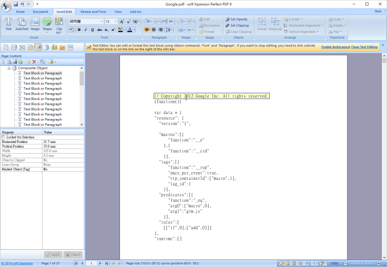The image size is (387, 267).
Task: Click the Close Text Editing link
Action: pos(364,47)
